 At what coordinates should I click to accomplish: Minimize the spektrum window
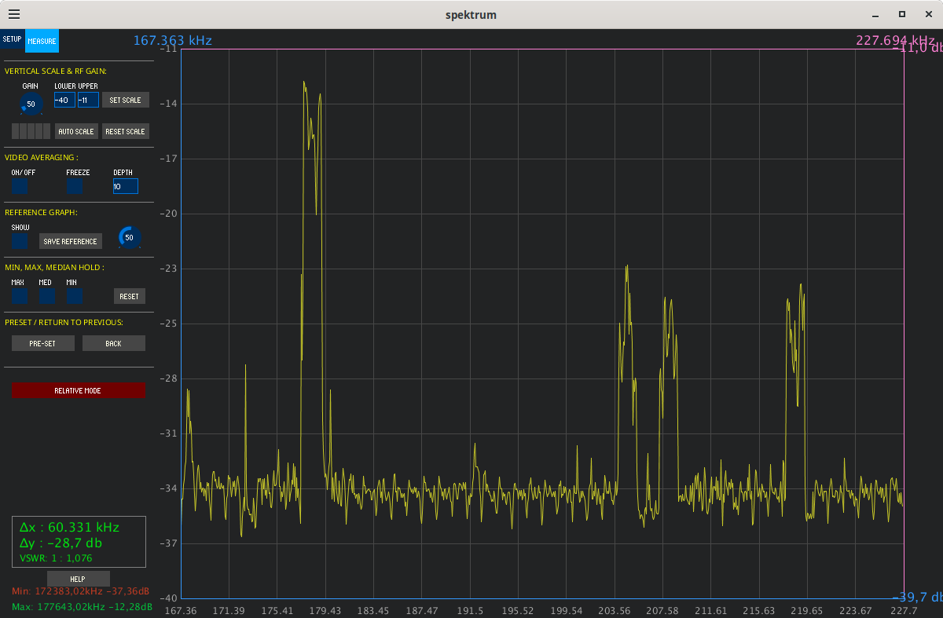[875, 14]
